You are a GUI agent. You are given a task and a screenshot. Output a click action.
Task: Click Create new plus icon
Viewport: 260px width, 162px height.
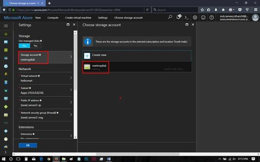coord(87,56)
